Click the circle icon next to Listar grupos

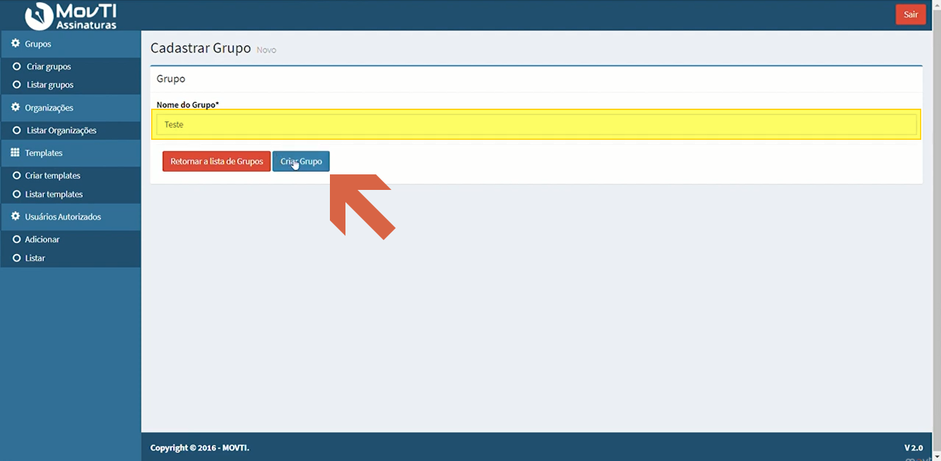(x=17, y=85)
